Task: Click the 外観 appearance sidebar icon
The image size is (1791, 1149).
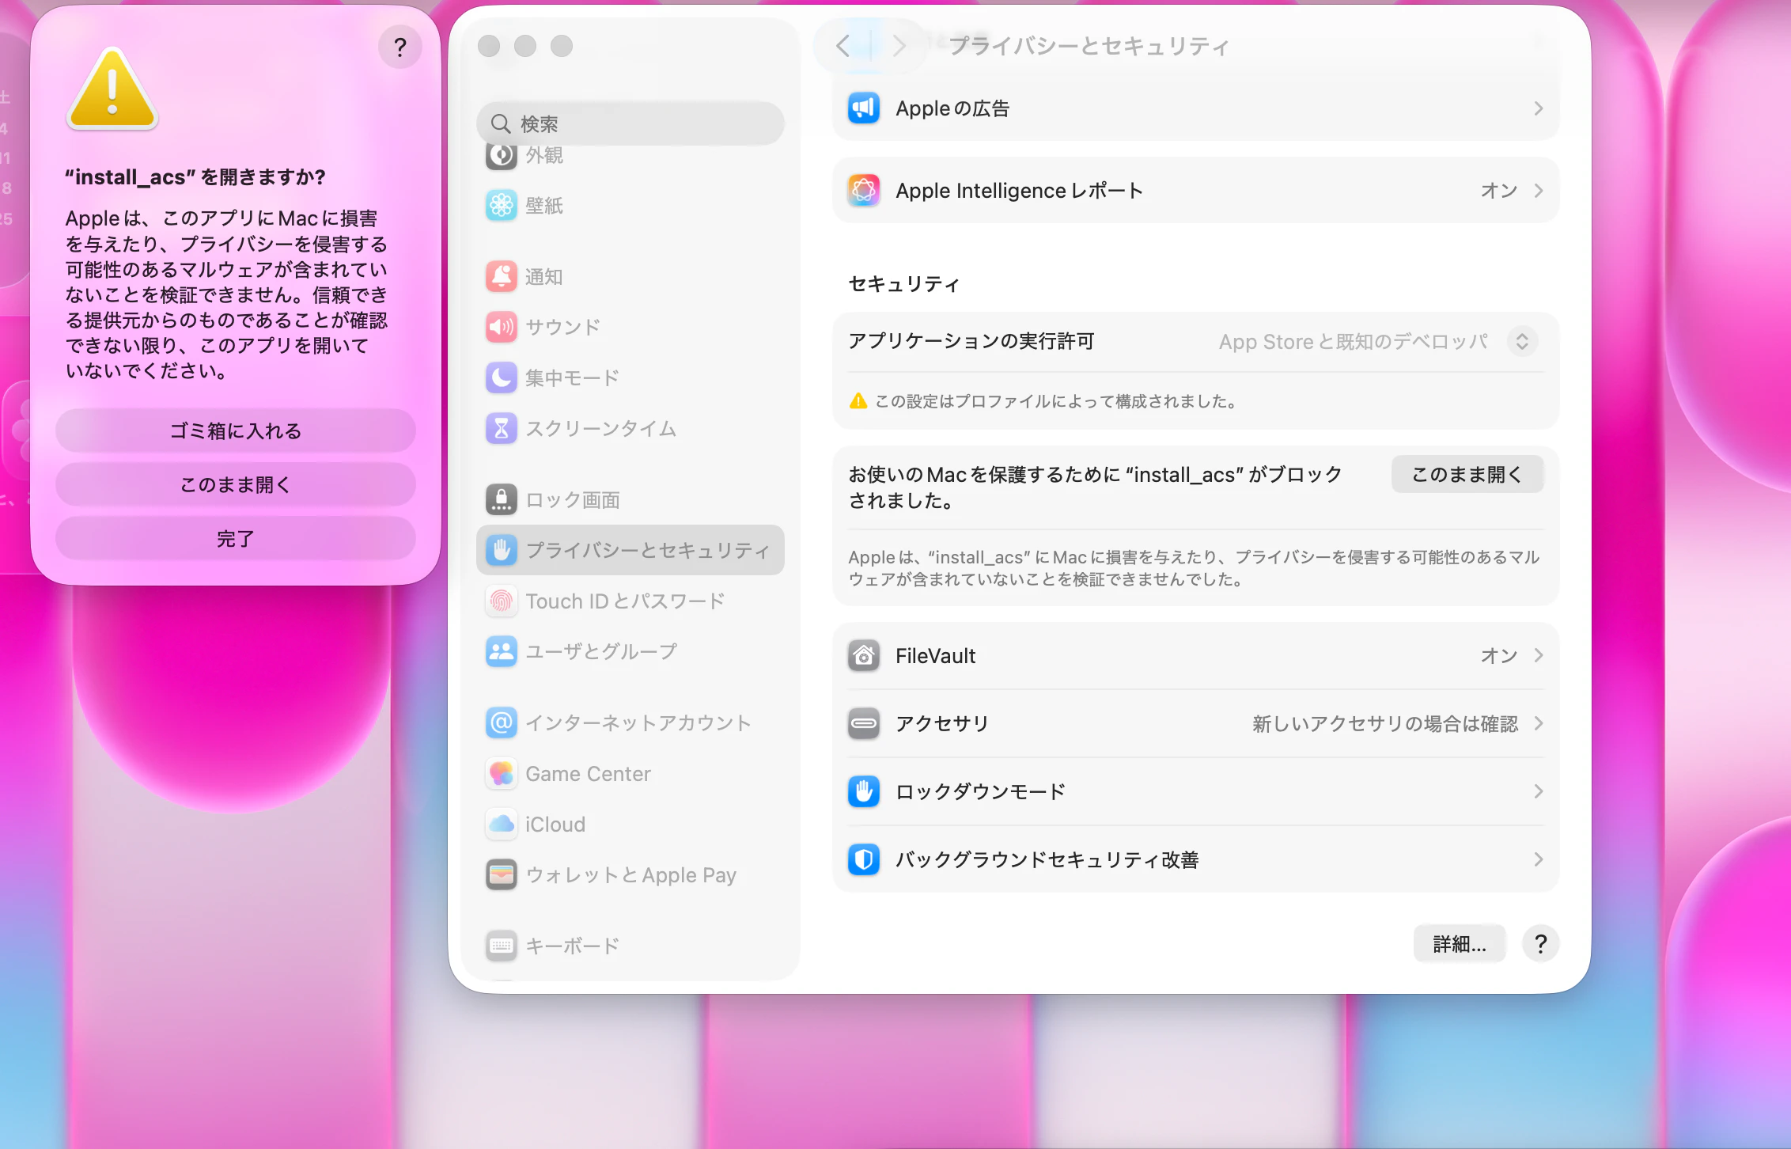Action: point(501,155)
